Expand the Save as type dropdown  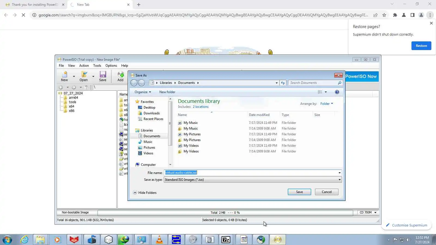click(340, 180)
